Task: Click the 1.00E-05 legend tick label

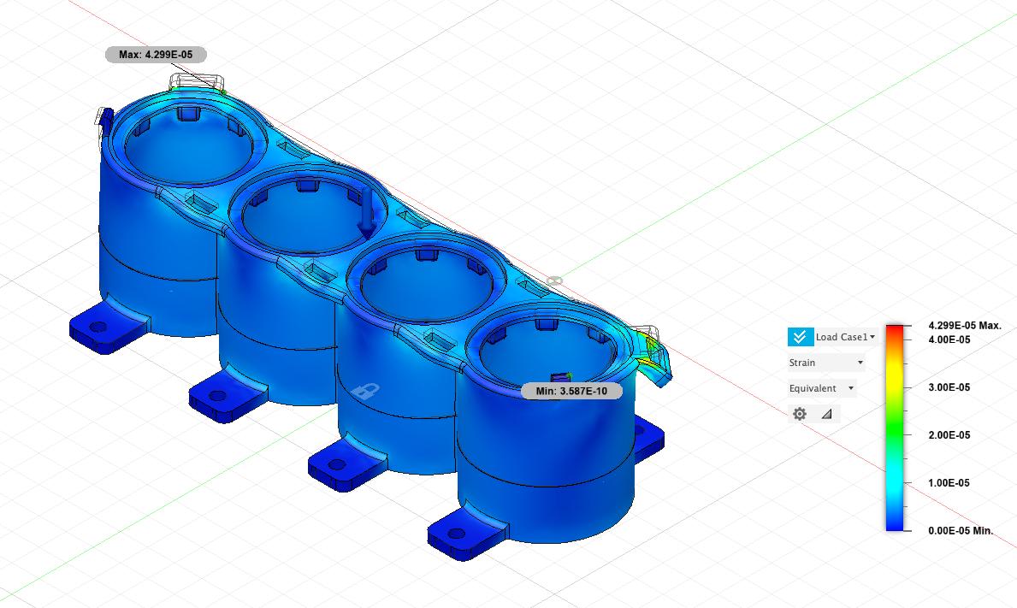Action: (x=949, y=483)
